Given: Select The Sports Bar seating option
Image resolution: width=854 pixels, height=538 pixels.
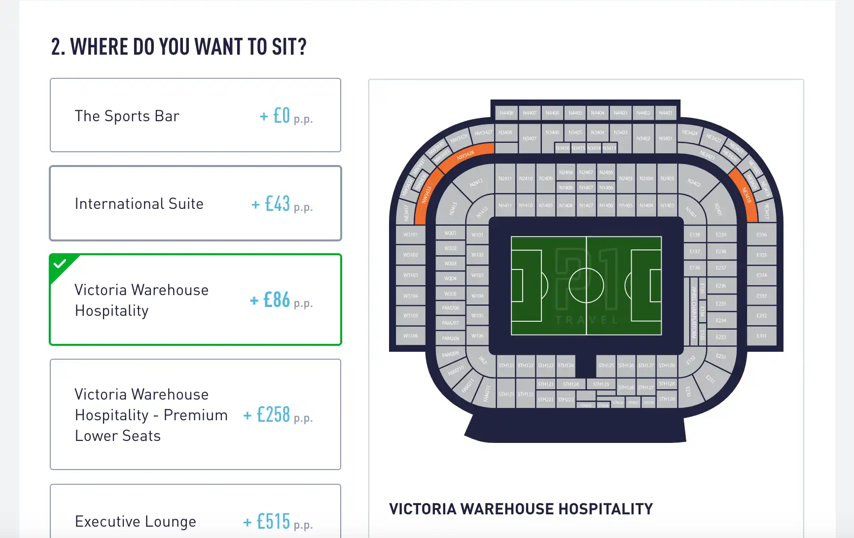Looking at the screenshot, I should (x=195, y=115).
